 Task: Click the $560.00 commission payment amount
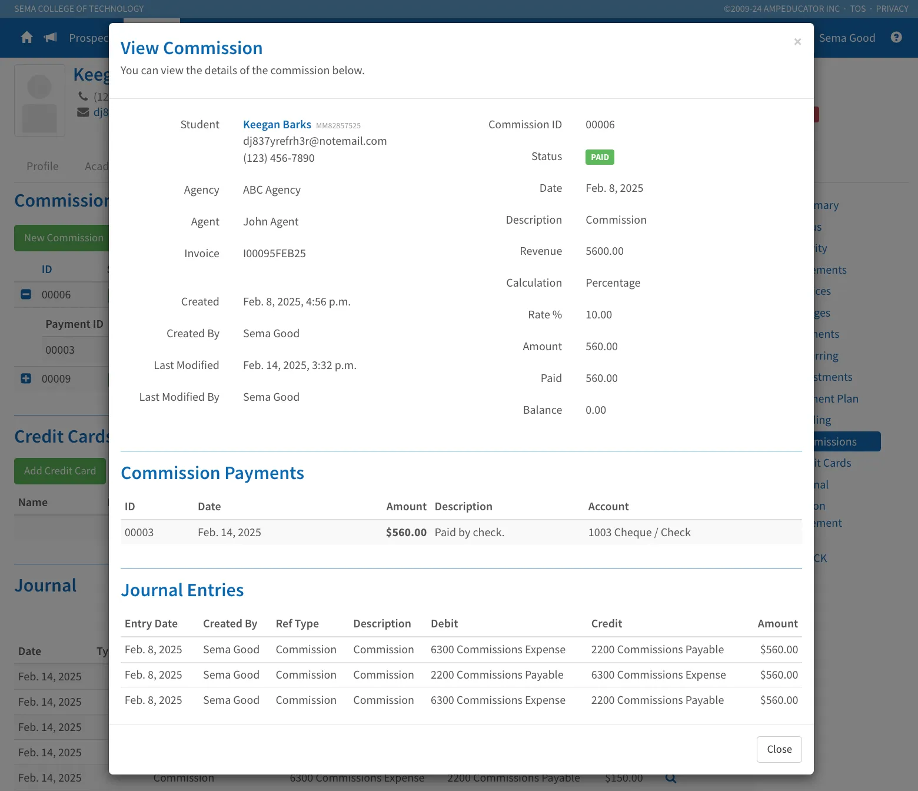coord(406,533)
